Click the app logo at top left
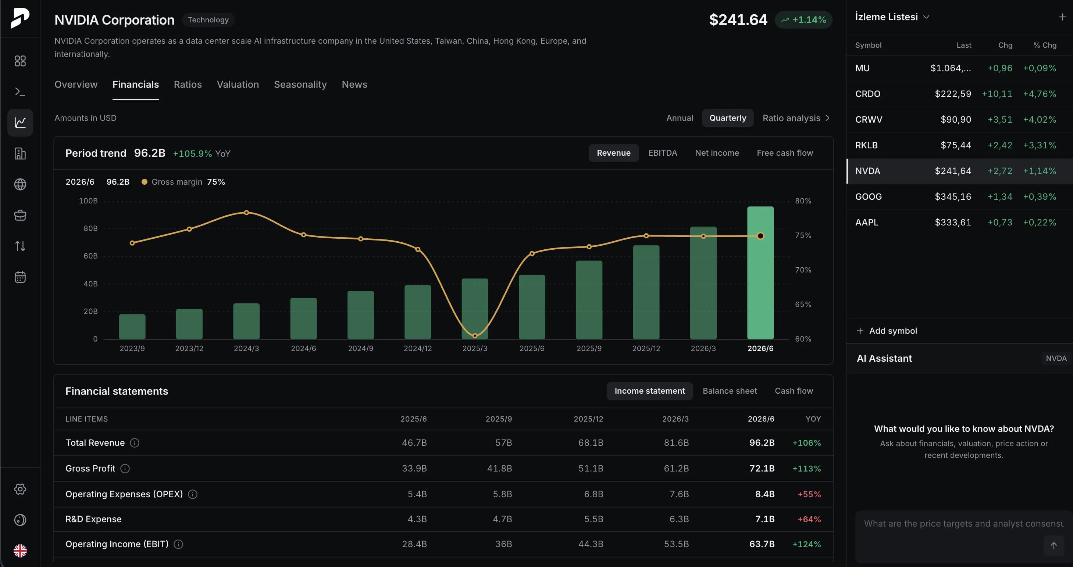Viewport: 1073px width, 567px height. [x=20, y=18]
